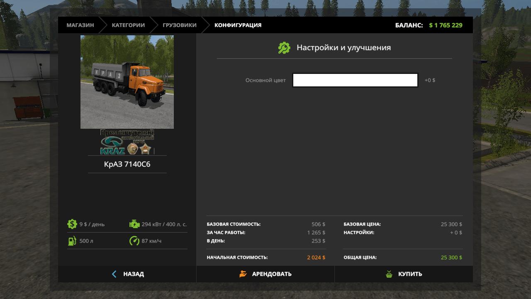Select the Конфигурация breadcrumb tab
The image size is (531, 299).
coord(238,25)
